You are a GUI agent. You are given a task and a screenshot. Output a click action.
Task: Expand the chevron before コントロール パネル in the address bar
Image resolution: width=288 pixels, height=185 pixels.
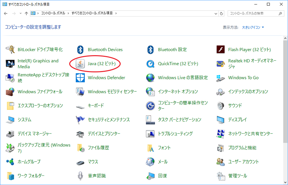tap(38, 13)
